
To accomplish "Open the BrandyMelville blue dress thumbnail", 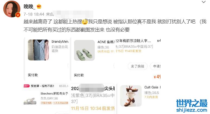I will (39, 50).
